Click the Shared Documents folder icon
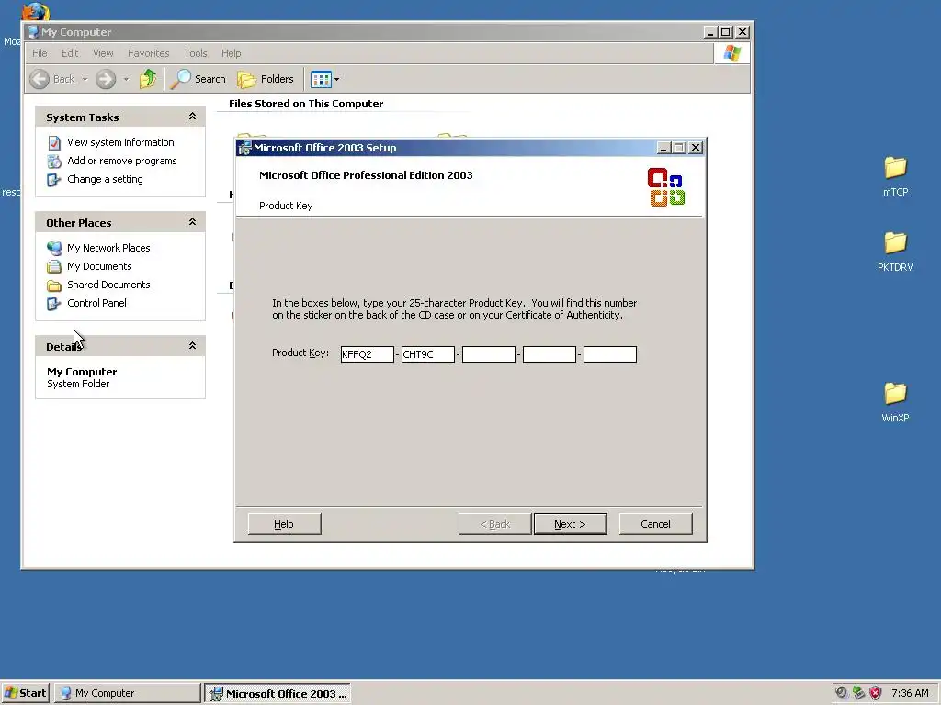Image resolution: width=941 pixels, height=705 pixels. click(54, 285)
